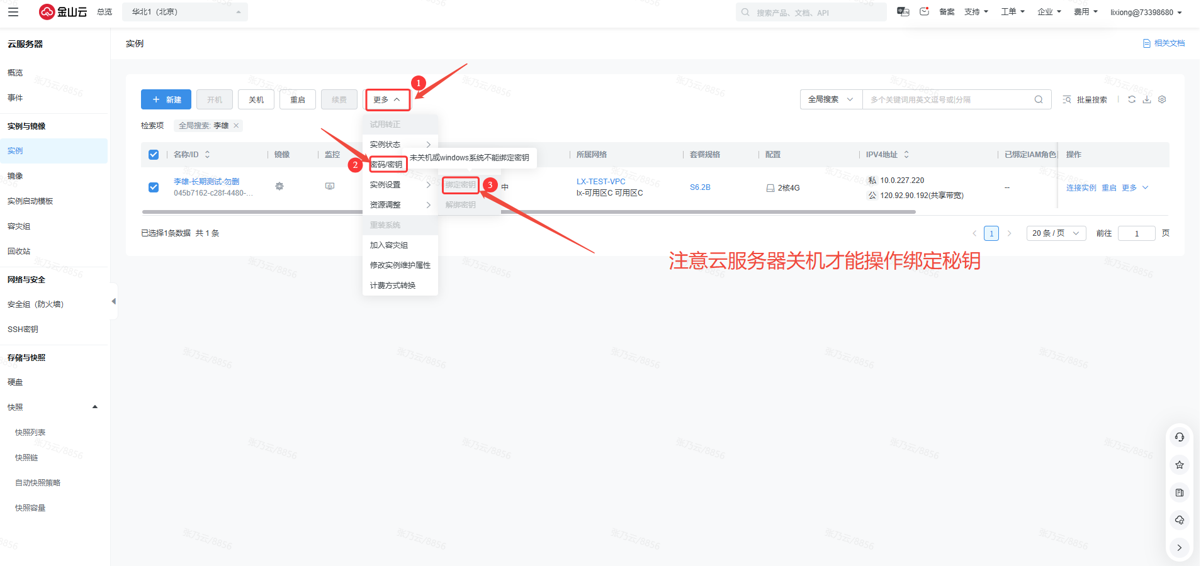Sort by IPV4地址 column
The height and width of the screenshot is (566, 1201).
pos(906,154)
